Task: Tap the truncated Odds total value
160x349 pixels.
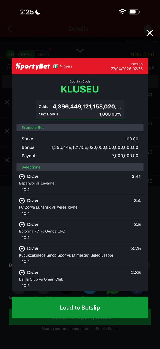Action: (x=87, y=107)
